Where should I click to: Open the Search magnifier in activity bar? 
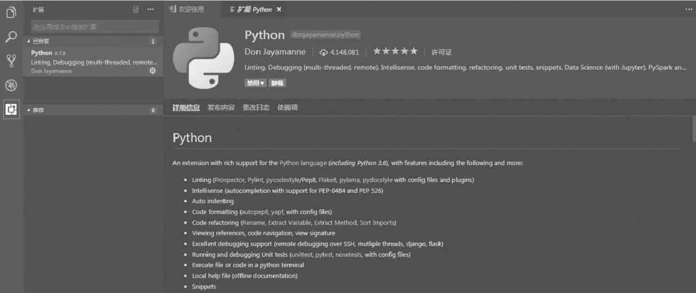pos(11,37)
